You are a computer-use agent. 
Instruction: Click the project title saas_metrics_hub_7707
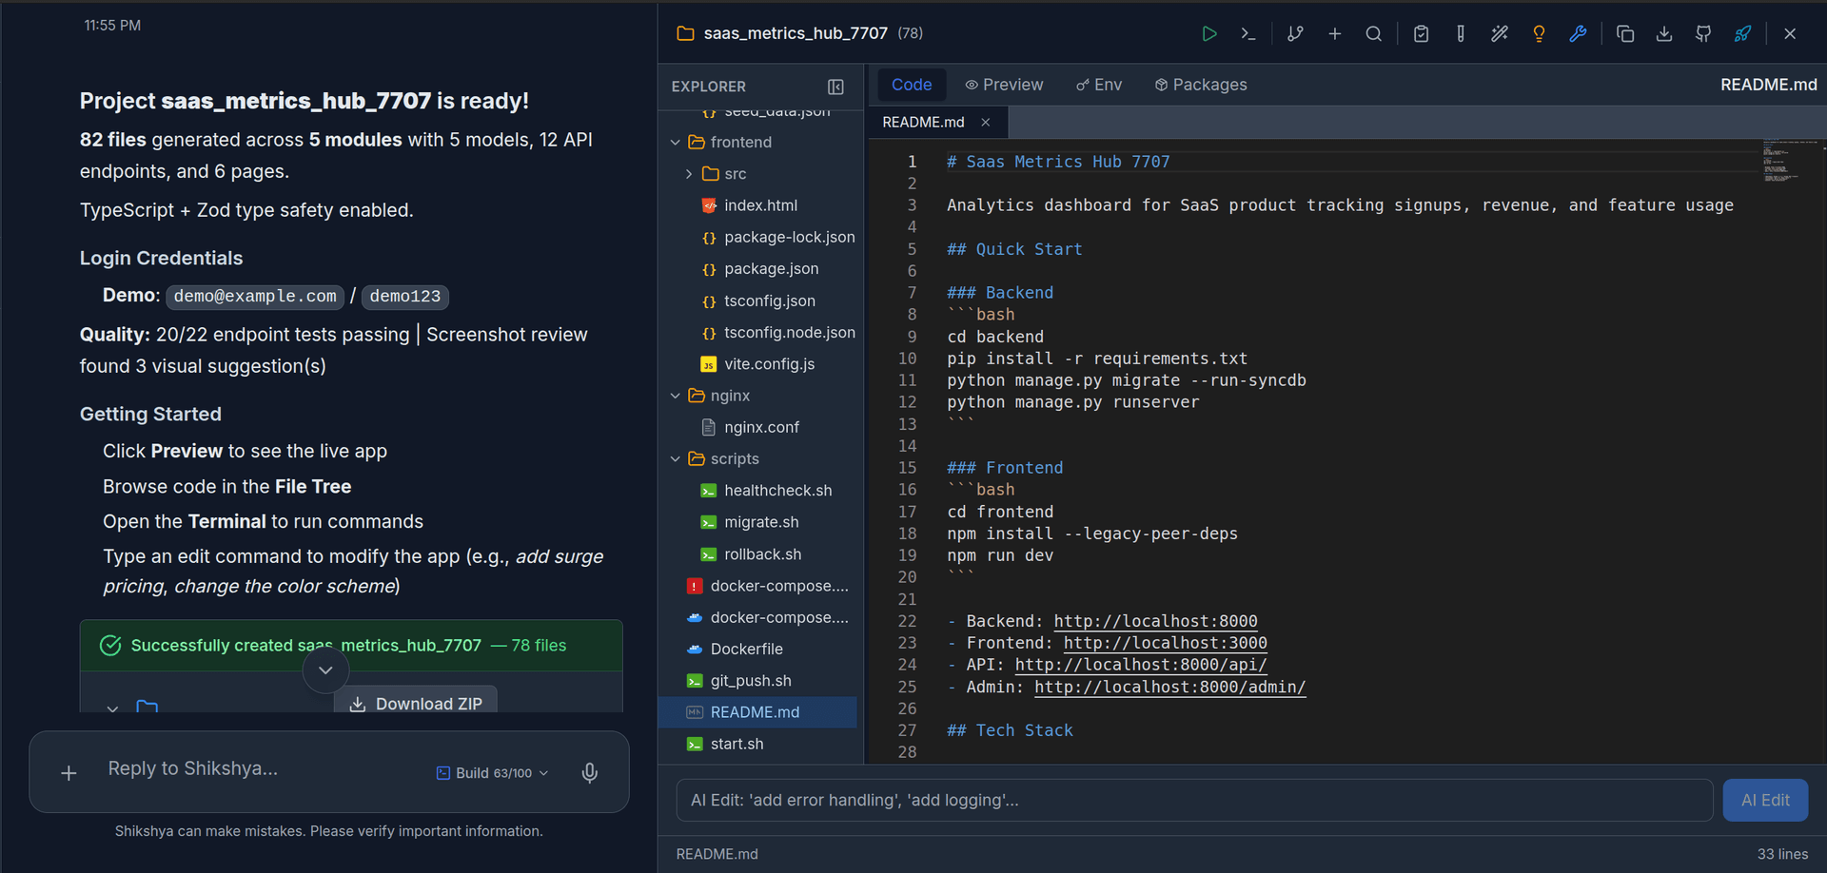[x=796, y=33]
